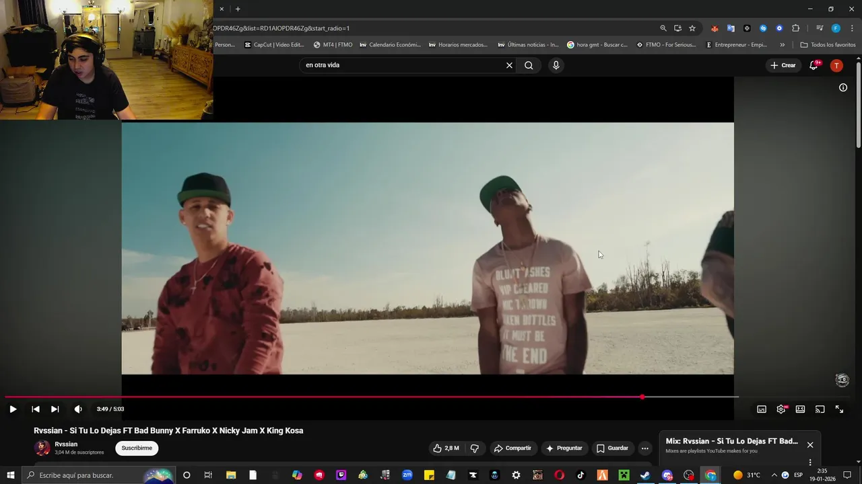Screen dimensions: 862x484
Task: Open the video info card icon
Action: pyautogui.click(x=842, y=87)
